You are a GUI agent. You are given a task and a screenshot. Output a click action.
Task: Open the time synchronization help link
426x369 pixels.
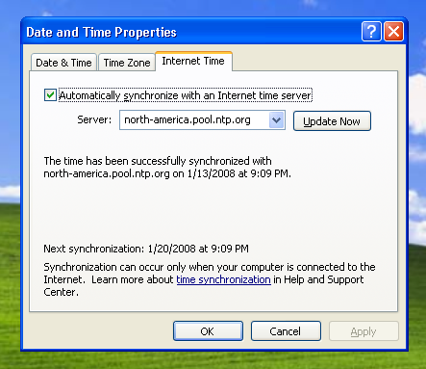tap(223, 279)
